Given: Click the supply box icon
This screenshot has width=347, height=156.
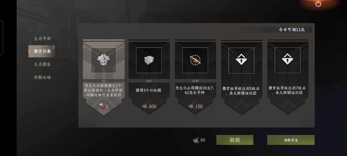Looking at the screenshot, I should click(x=149, y=60).
